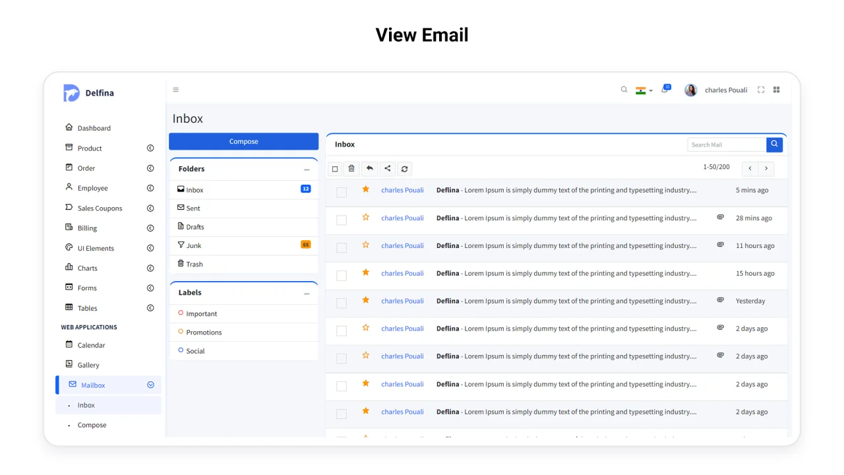Open the apps grid icon
Screen dimensions: 844x475
(777, 90)
